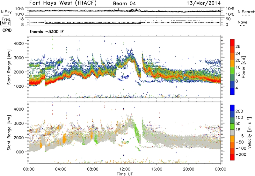Click the '16:00' time axis label

pyautogui.click(x=157, y=169)
